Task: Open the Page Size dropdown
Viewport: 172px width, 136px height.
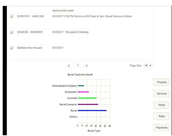Action: click(x=148, y=65)
